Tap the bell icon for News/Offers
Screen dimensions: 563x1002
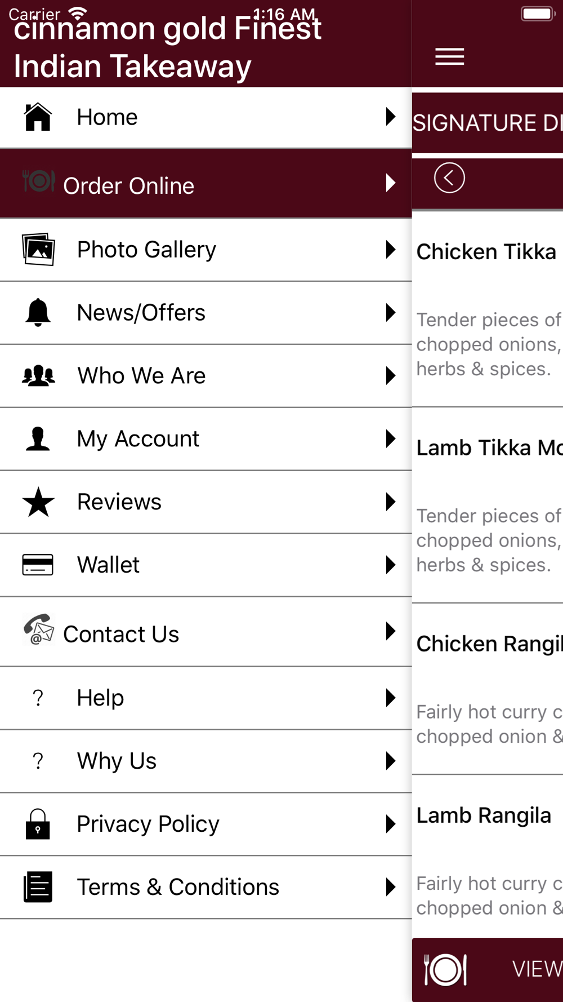pyautogui.click(x=38, y=312)
